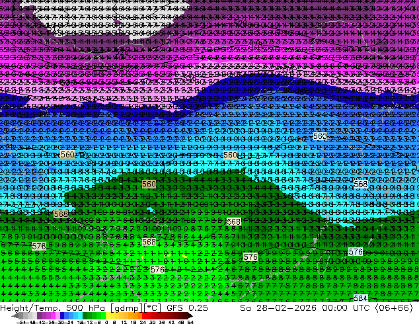Click the "[gdmp]" unit label
This screenshot has height=324, width=419.
127,308
